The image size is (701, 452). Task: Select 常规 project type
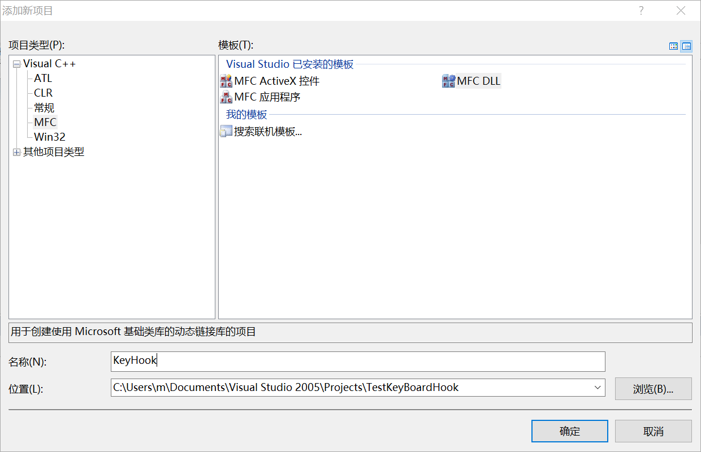(44, 108)
